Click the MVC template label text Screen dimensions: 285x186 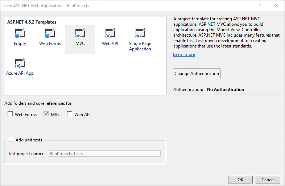coord(80,44)
